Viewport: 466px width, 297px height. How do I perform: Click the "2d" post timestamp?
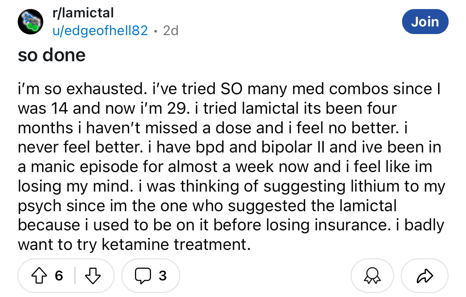click(171, 31)
